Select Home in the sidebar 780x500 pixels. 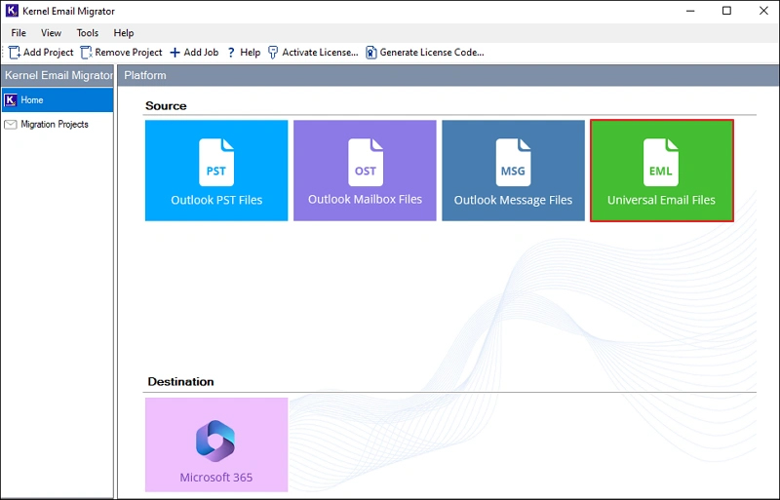58,100
